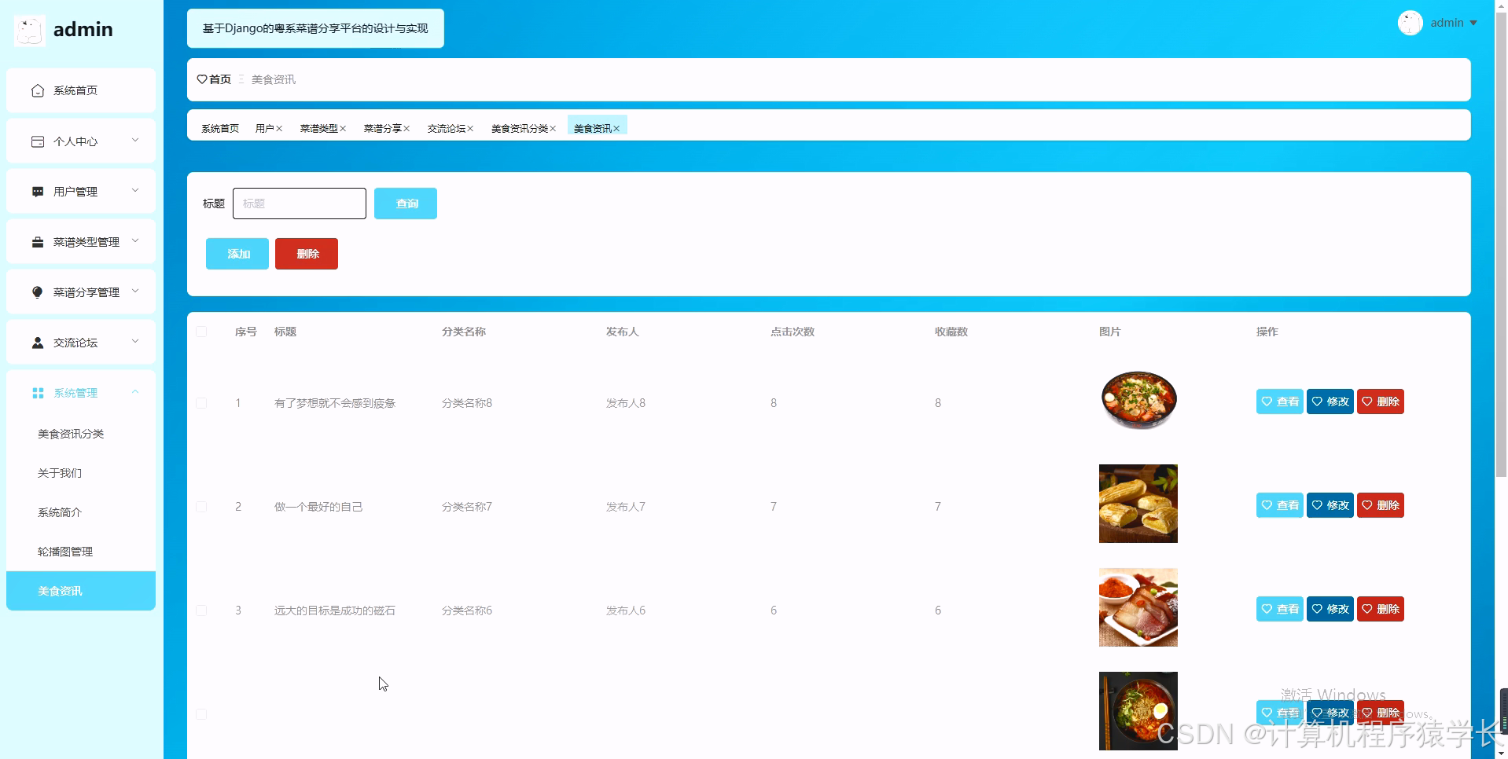Delete row 1 with 删除 button
Viewport: 1508px width, 759px height.
1380,401
